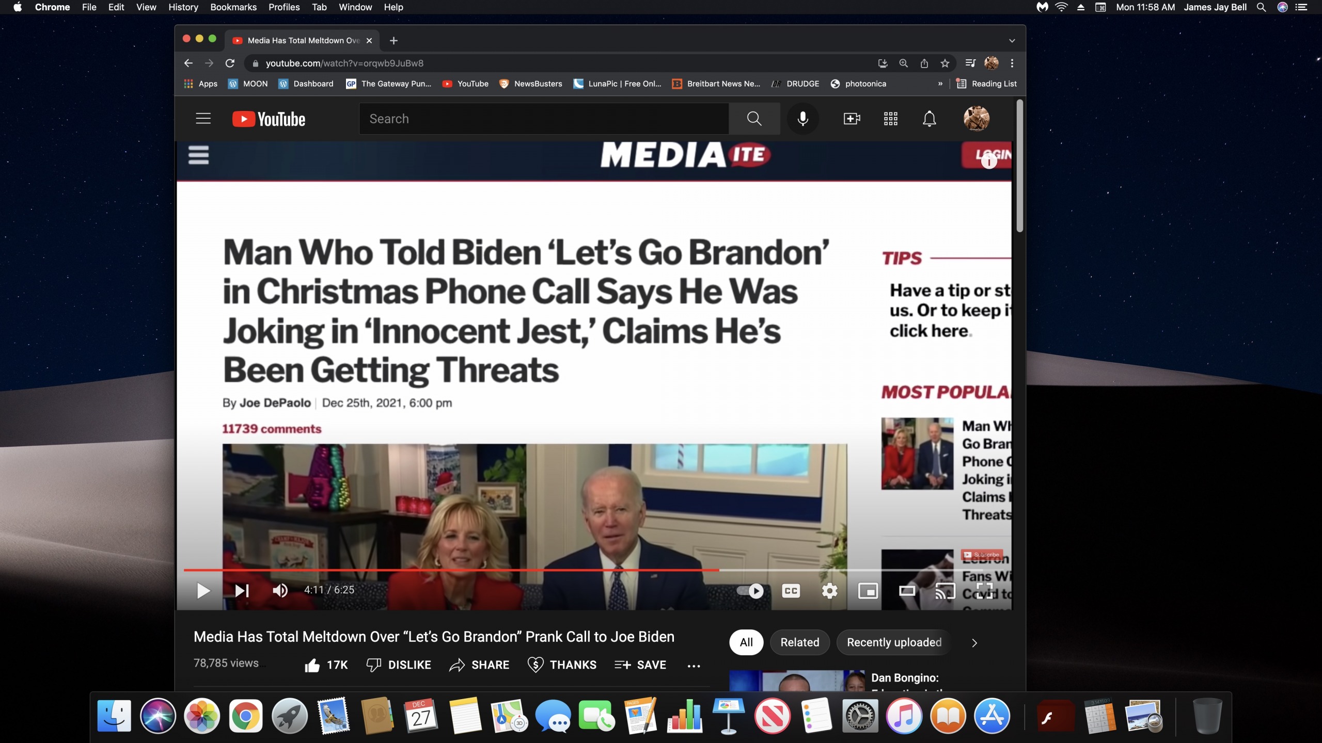1322x743 pixels.
Task: Enter full screen mode
Action: 984,591
